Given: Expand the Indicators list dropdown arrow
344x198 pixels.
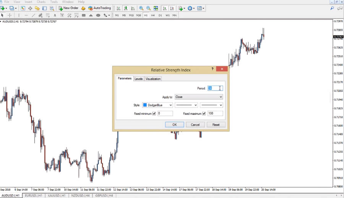Looking at the screenshot, I should 184,8.
